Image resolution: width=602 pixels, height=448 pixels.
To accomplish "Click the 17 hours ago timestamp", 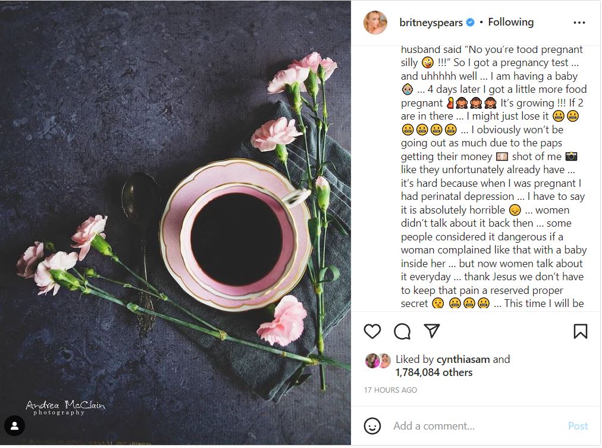I will (390, 390).
